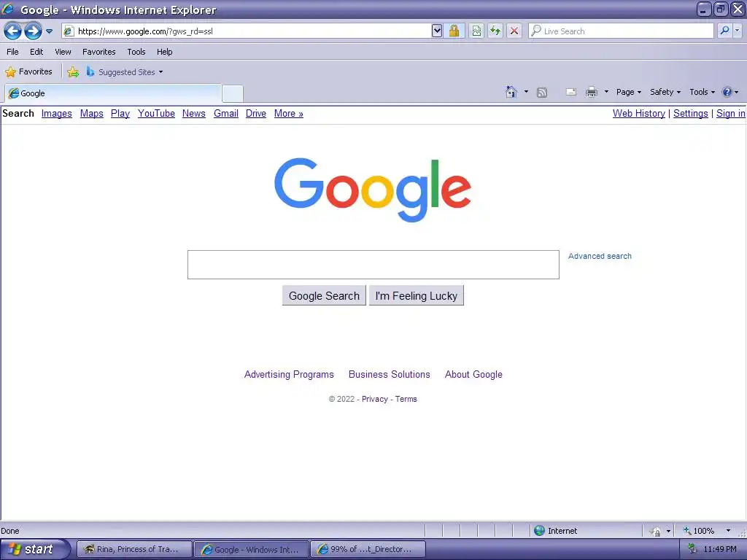Expand the Print dropdown arrow
The width and height of the screenshot is (747, 560).
(x=606, y=92)
